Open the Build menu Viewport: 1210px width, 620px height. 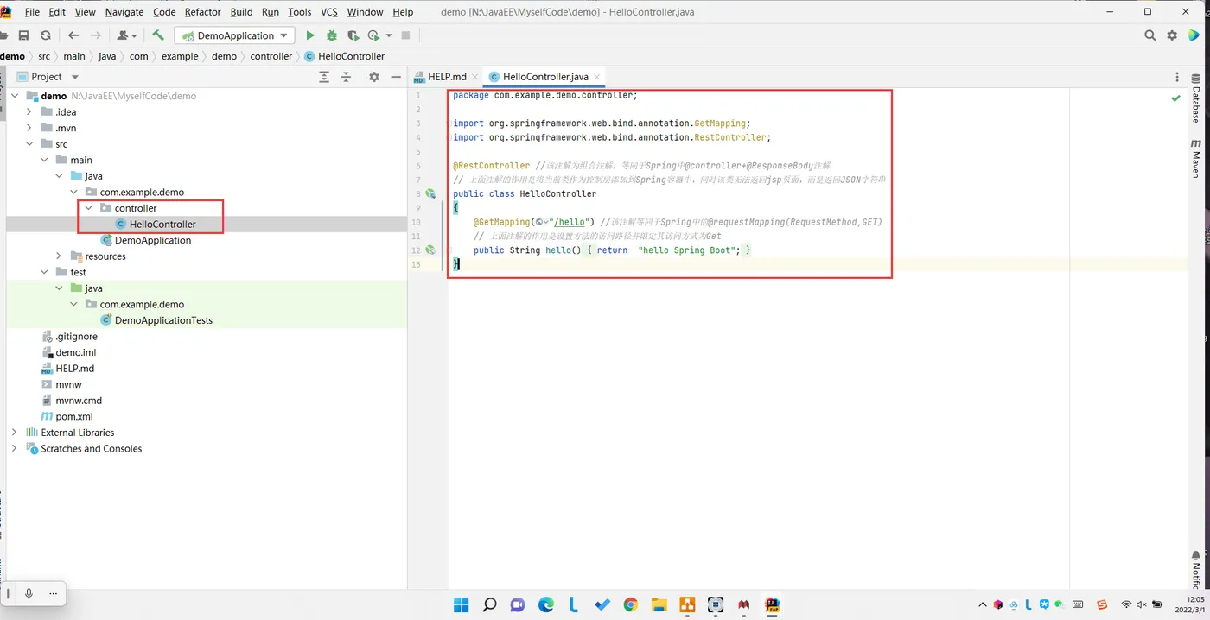(x=241, y=12)
